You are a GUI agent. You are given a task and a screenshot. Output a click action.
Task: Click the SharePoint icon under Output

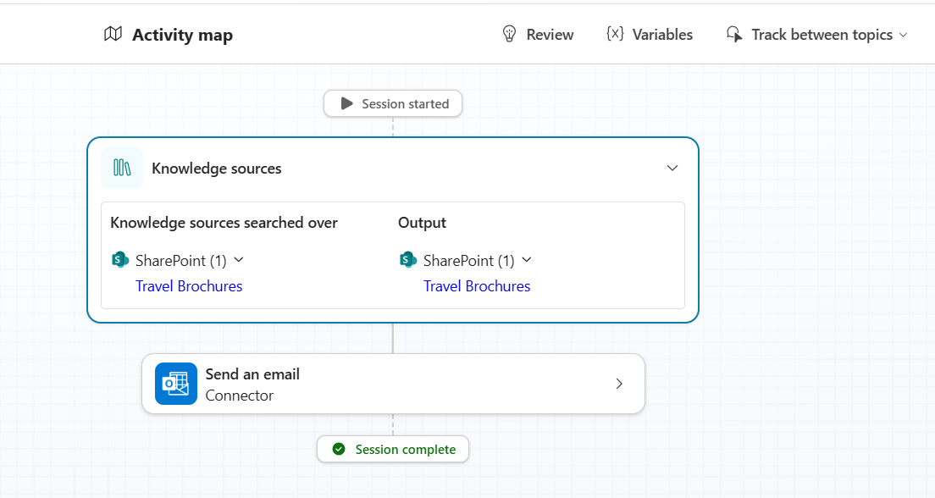click(x=408, y=260)
